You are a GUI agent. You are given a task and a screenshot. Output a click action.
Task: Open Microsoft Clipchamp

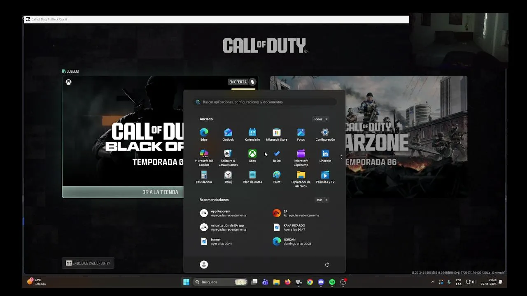301,158
